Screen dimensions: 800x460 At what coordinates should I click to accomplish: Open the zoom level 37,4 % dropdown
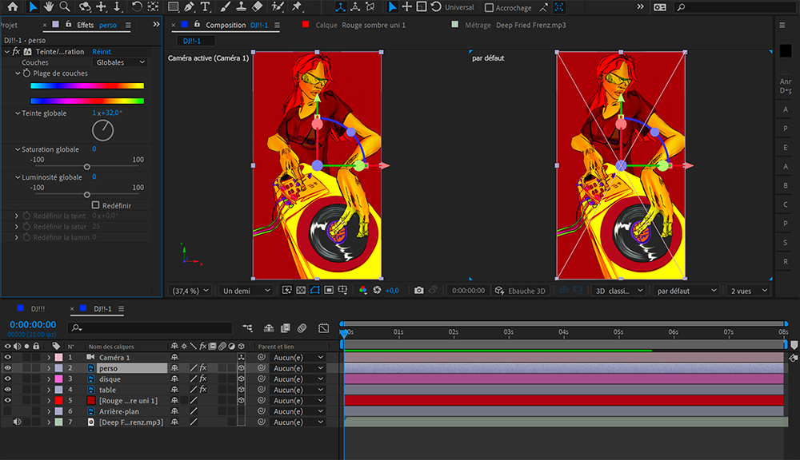pos(190,291)
